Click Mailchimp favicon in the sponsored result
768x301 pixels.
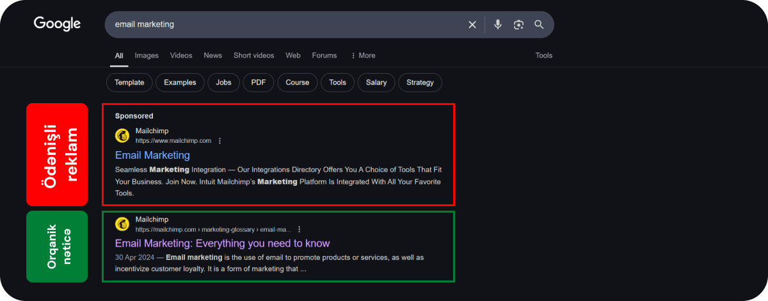[122, 136]
